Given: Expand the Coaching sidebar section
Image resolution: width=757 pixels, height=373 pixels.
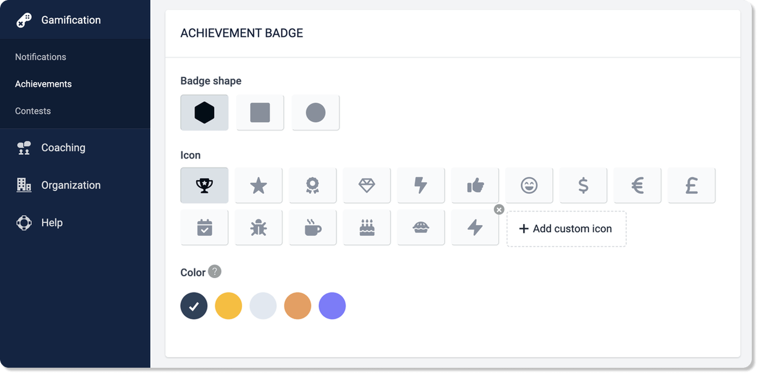Looking at the screenshot, I should pyautogui.click(x=63, y=148).
